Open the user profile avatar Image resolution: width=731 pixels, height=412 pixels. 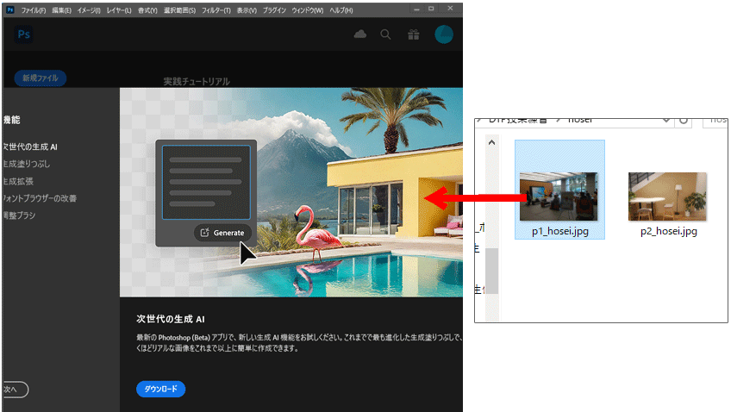tap(443, 34)
